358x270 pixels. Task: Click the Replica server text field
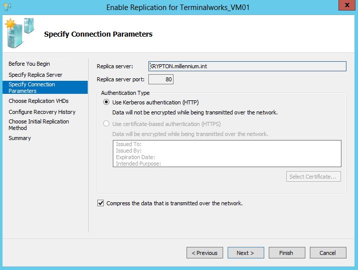[247, 66]
